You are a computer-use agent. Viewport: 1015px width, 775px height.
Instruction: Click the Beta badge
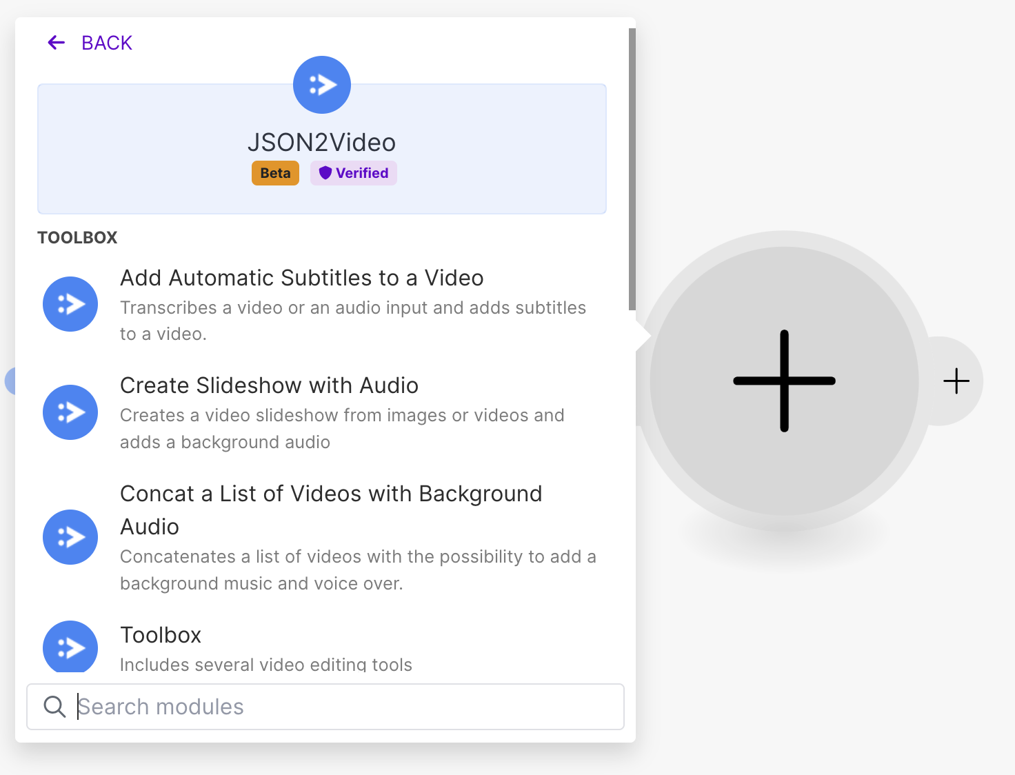(275, 173)
